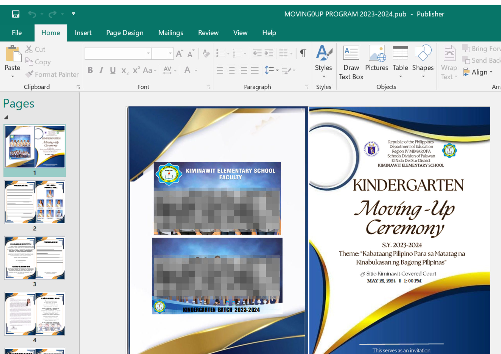This screenshot has height=354, width=501.
Task: Open the Table insert menu
Action: point(400,62)
